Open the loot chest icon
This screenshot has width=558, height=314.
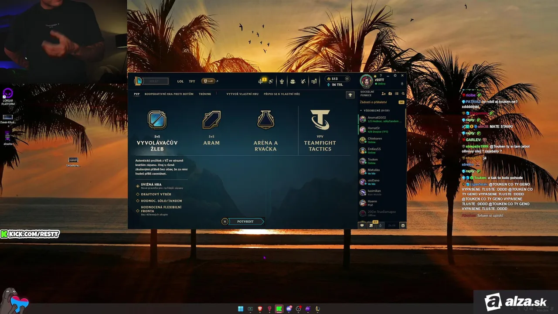pos(293,81)
